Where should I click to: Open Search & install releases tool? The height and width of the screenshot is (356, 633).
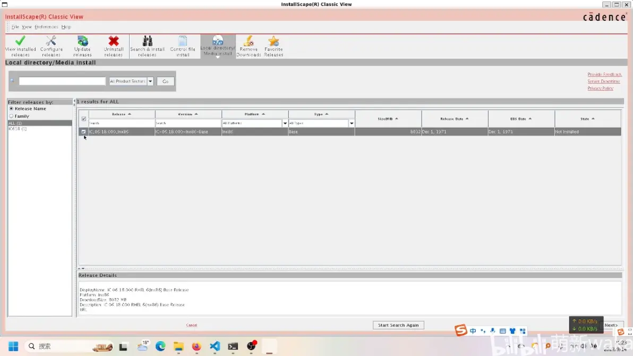coord(147,46)
